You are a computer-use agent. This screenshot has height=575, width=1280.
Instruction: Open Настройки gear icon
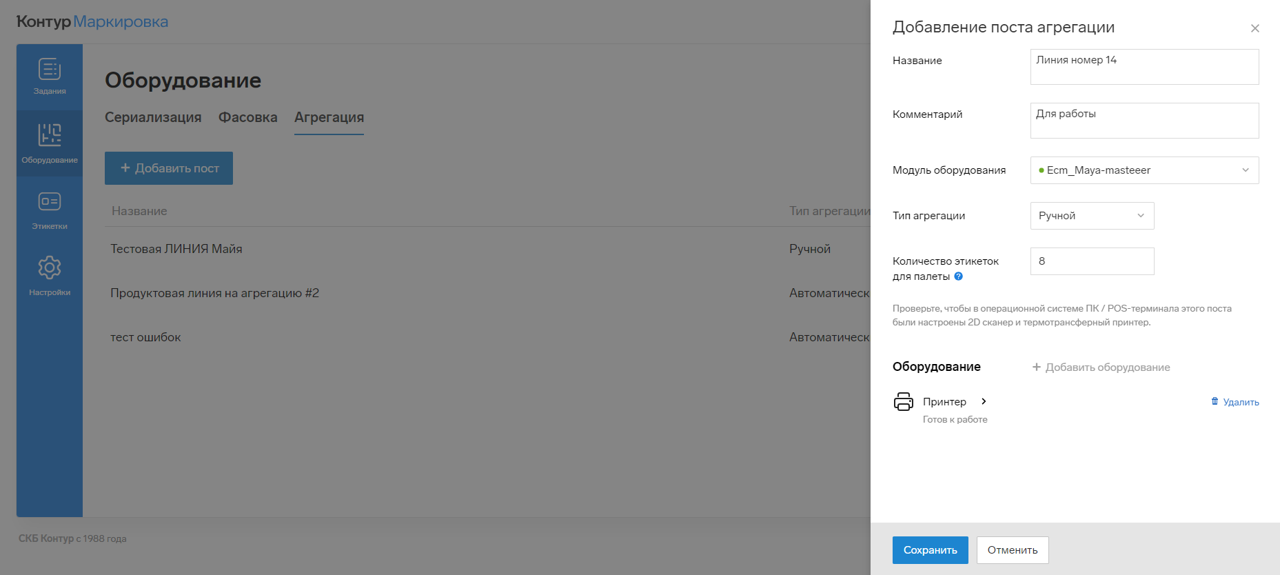point(50,268)
